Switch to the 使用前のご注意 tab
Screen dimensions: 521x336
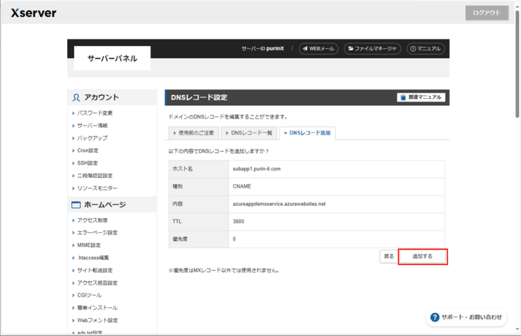194,133
